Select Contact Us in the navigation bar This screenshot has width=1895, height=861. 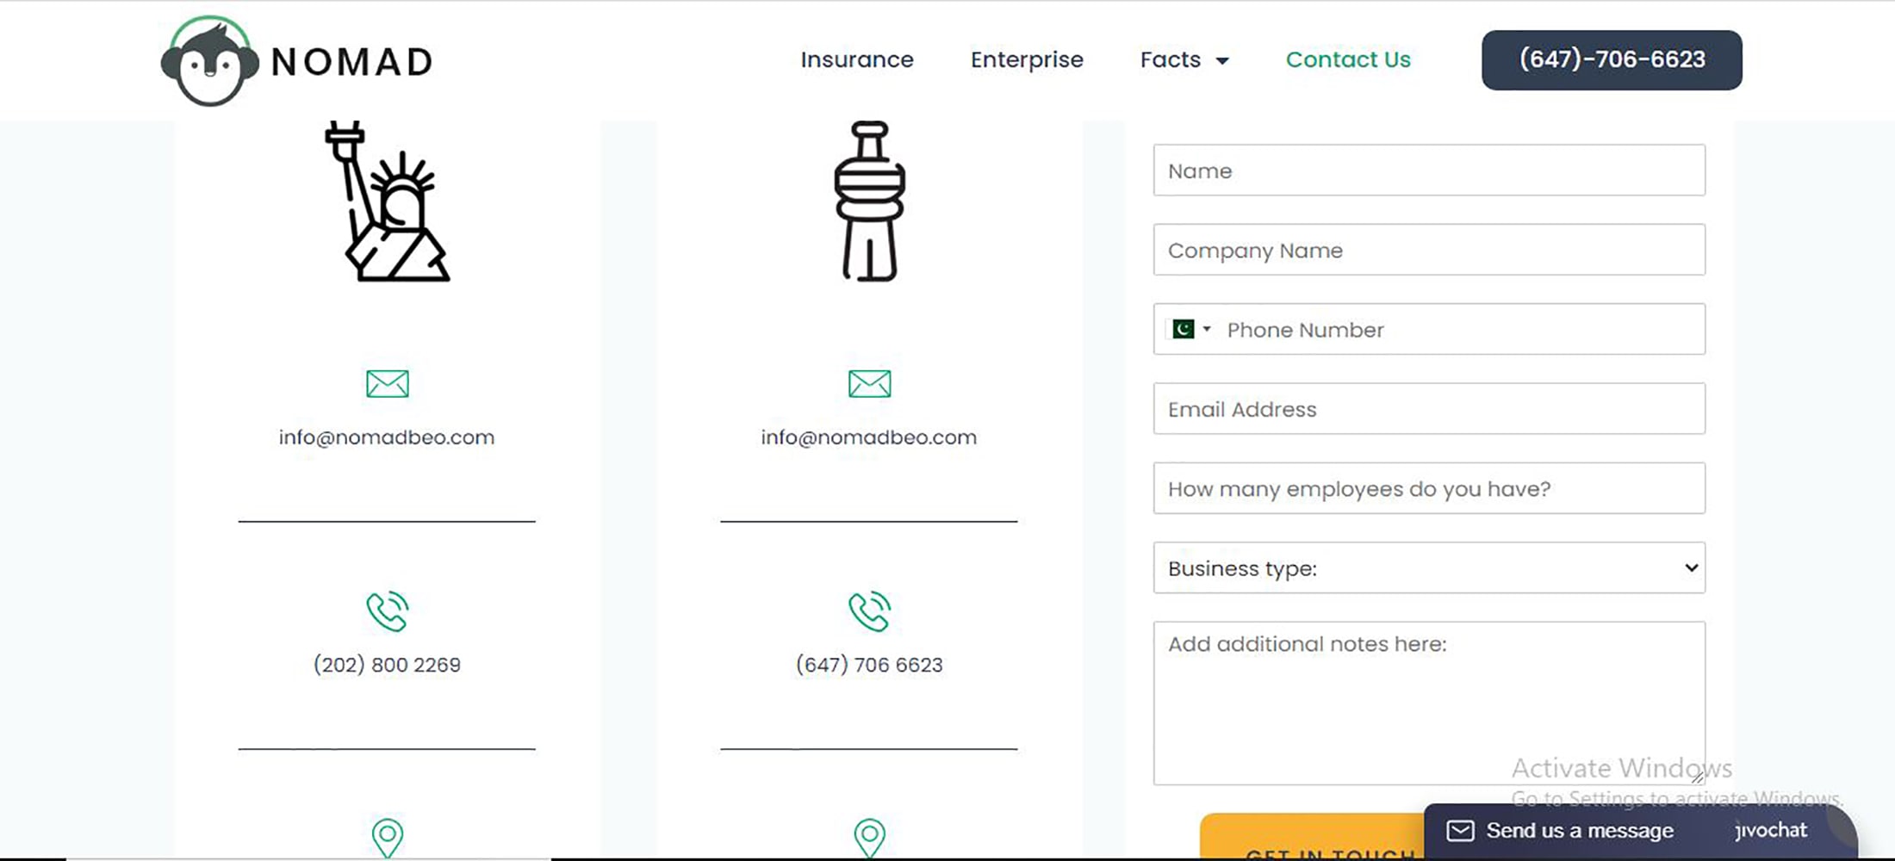point(1347,60)
